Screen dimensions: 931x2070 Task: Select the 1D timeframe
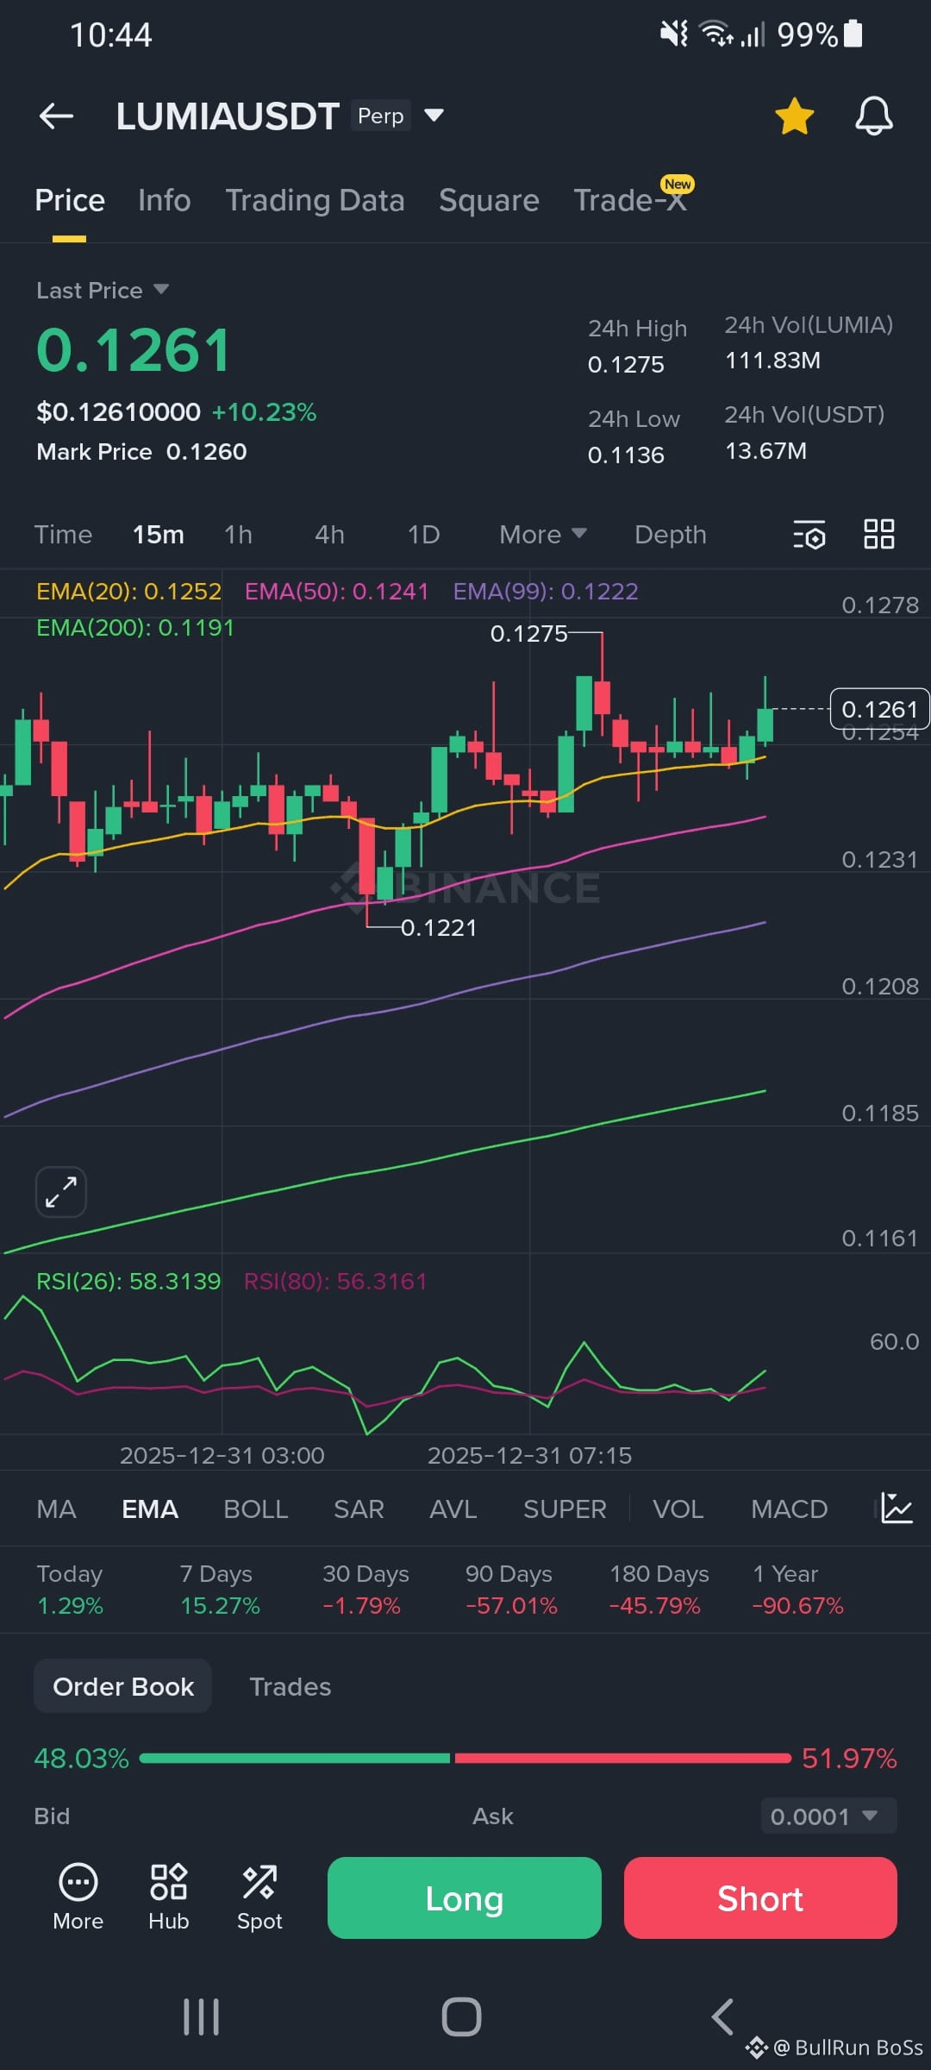(x=423, y=535)
